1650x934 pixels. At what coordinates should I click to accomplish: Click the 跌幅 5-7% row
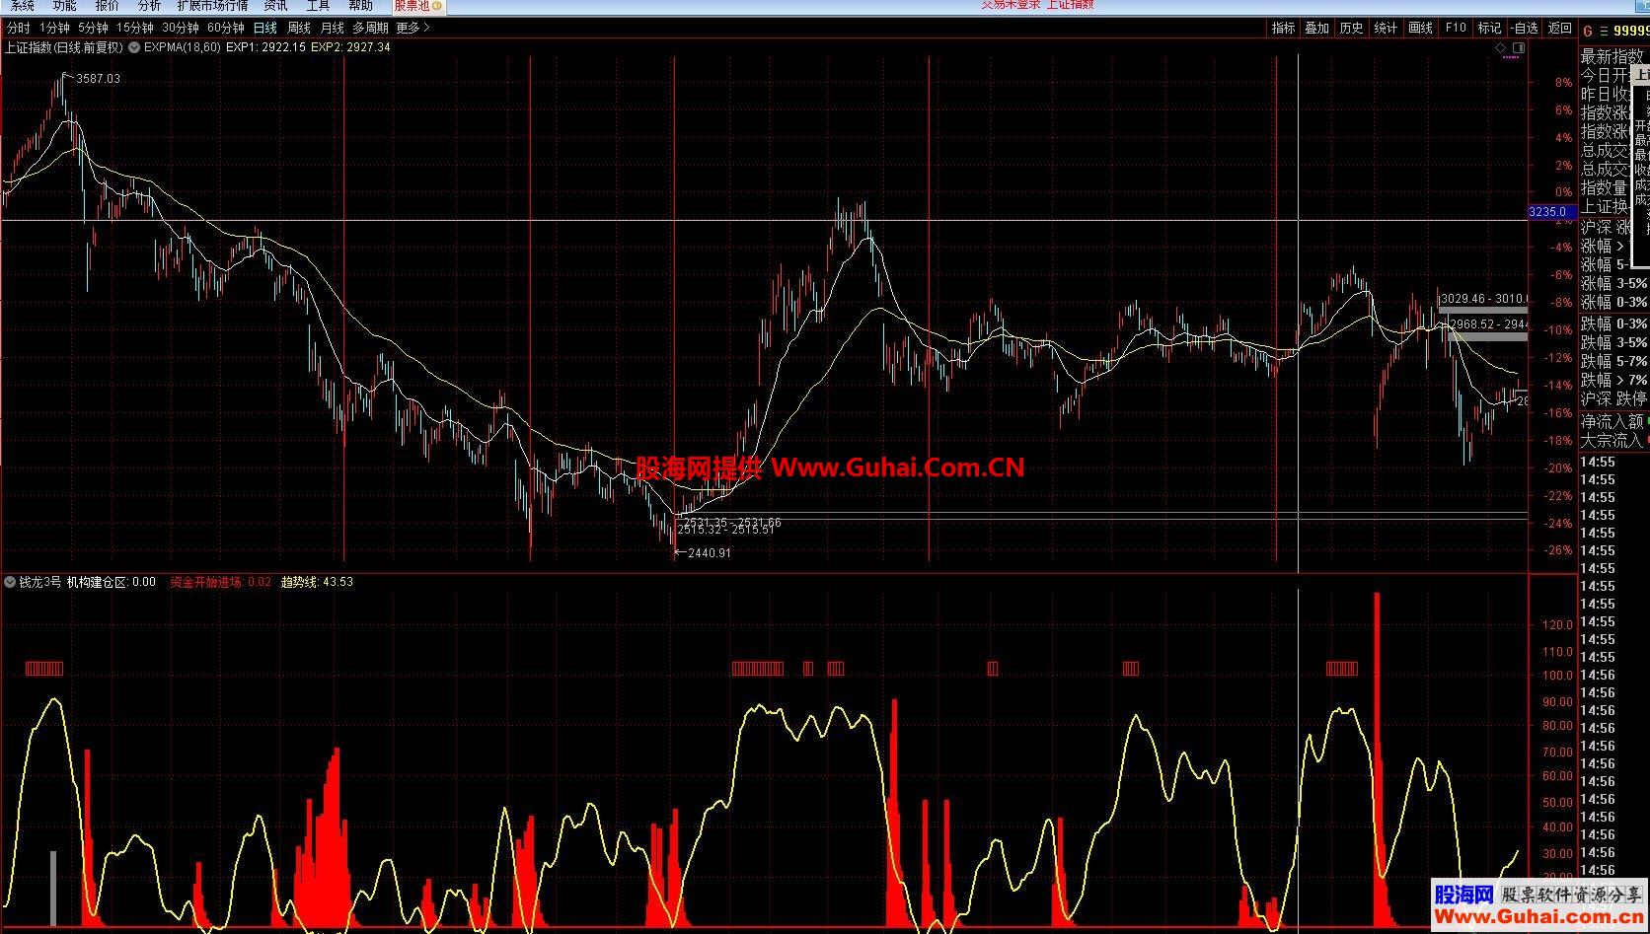click(1614, 361)
